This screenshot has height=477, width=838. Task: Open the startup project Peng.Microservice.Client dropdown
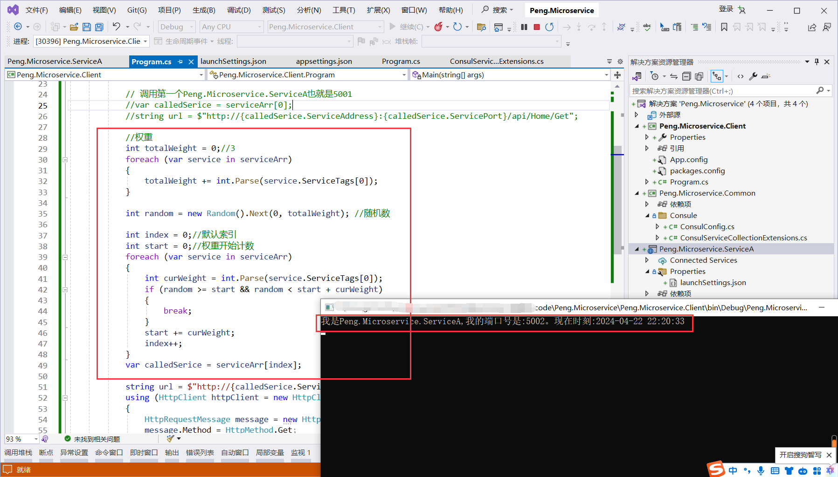326,27
